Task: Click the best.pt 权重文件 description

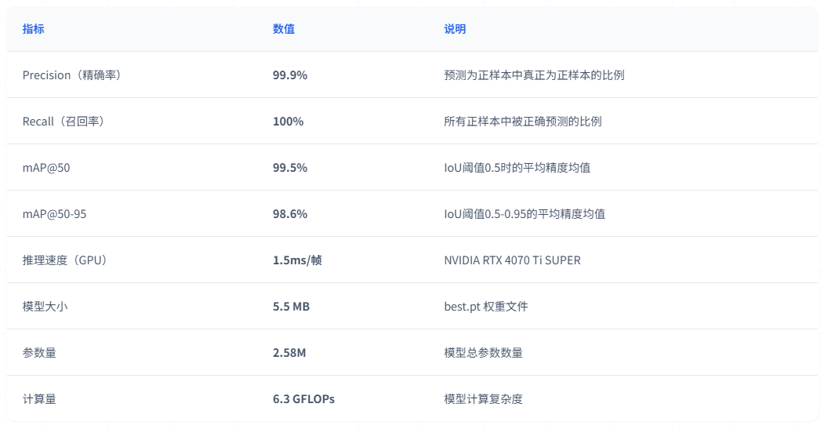Action: click(486, 307)
